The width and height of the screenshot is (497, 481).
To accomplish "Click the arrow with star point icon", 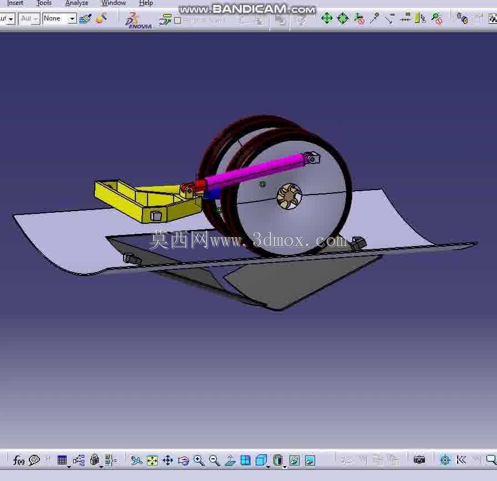I will pyautogui.click(x=374, y=18).
